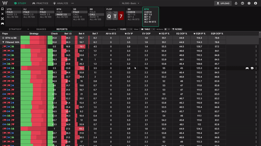261x146 pixels.
Task: Open the Grouping Flops dropdown
Action: 125,29
